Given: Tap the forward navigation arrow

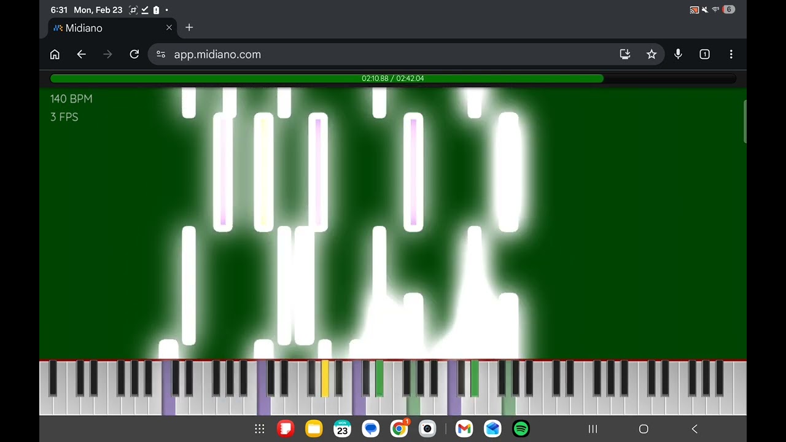Looking at the screenshot, I should pos(107,55).
